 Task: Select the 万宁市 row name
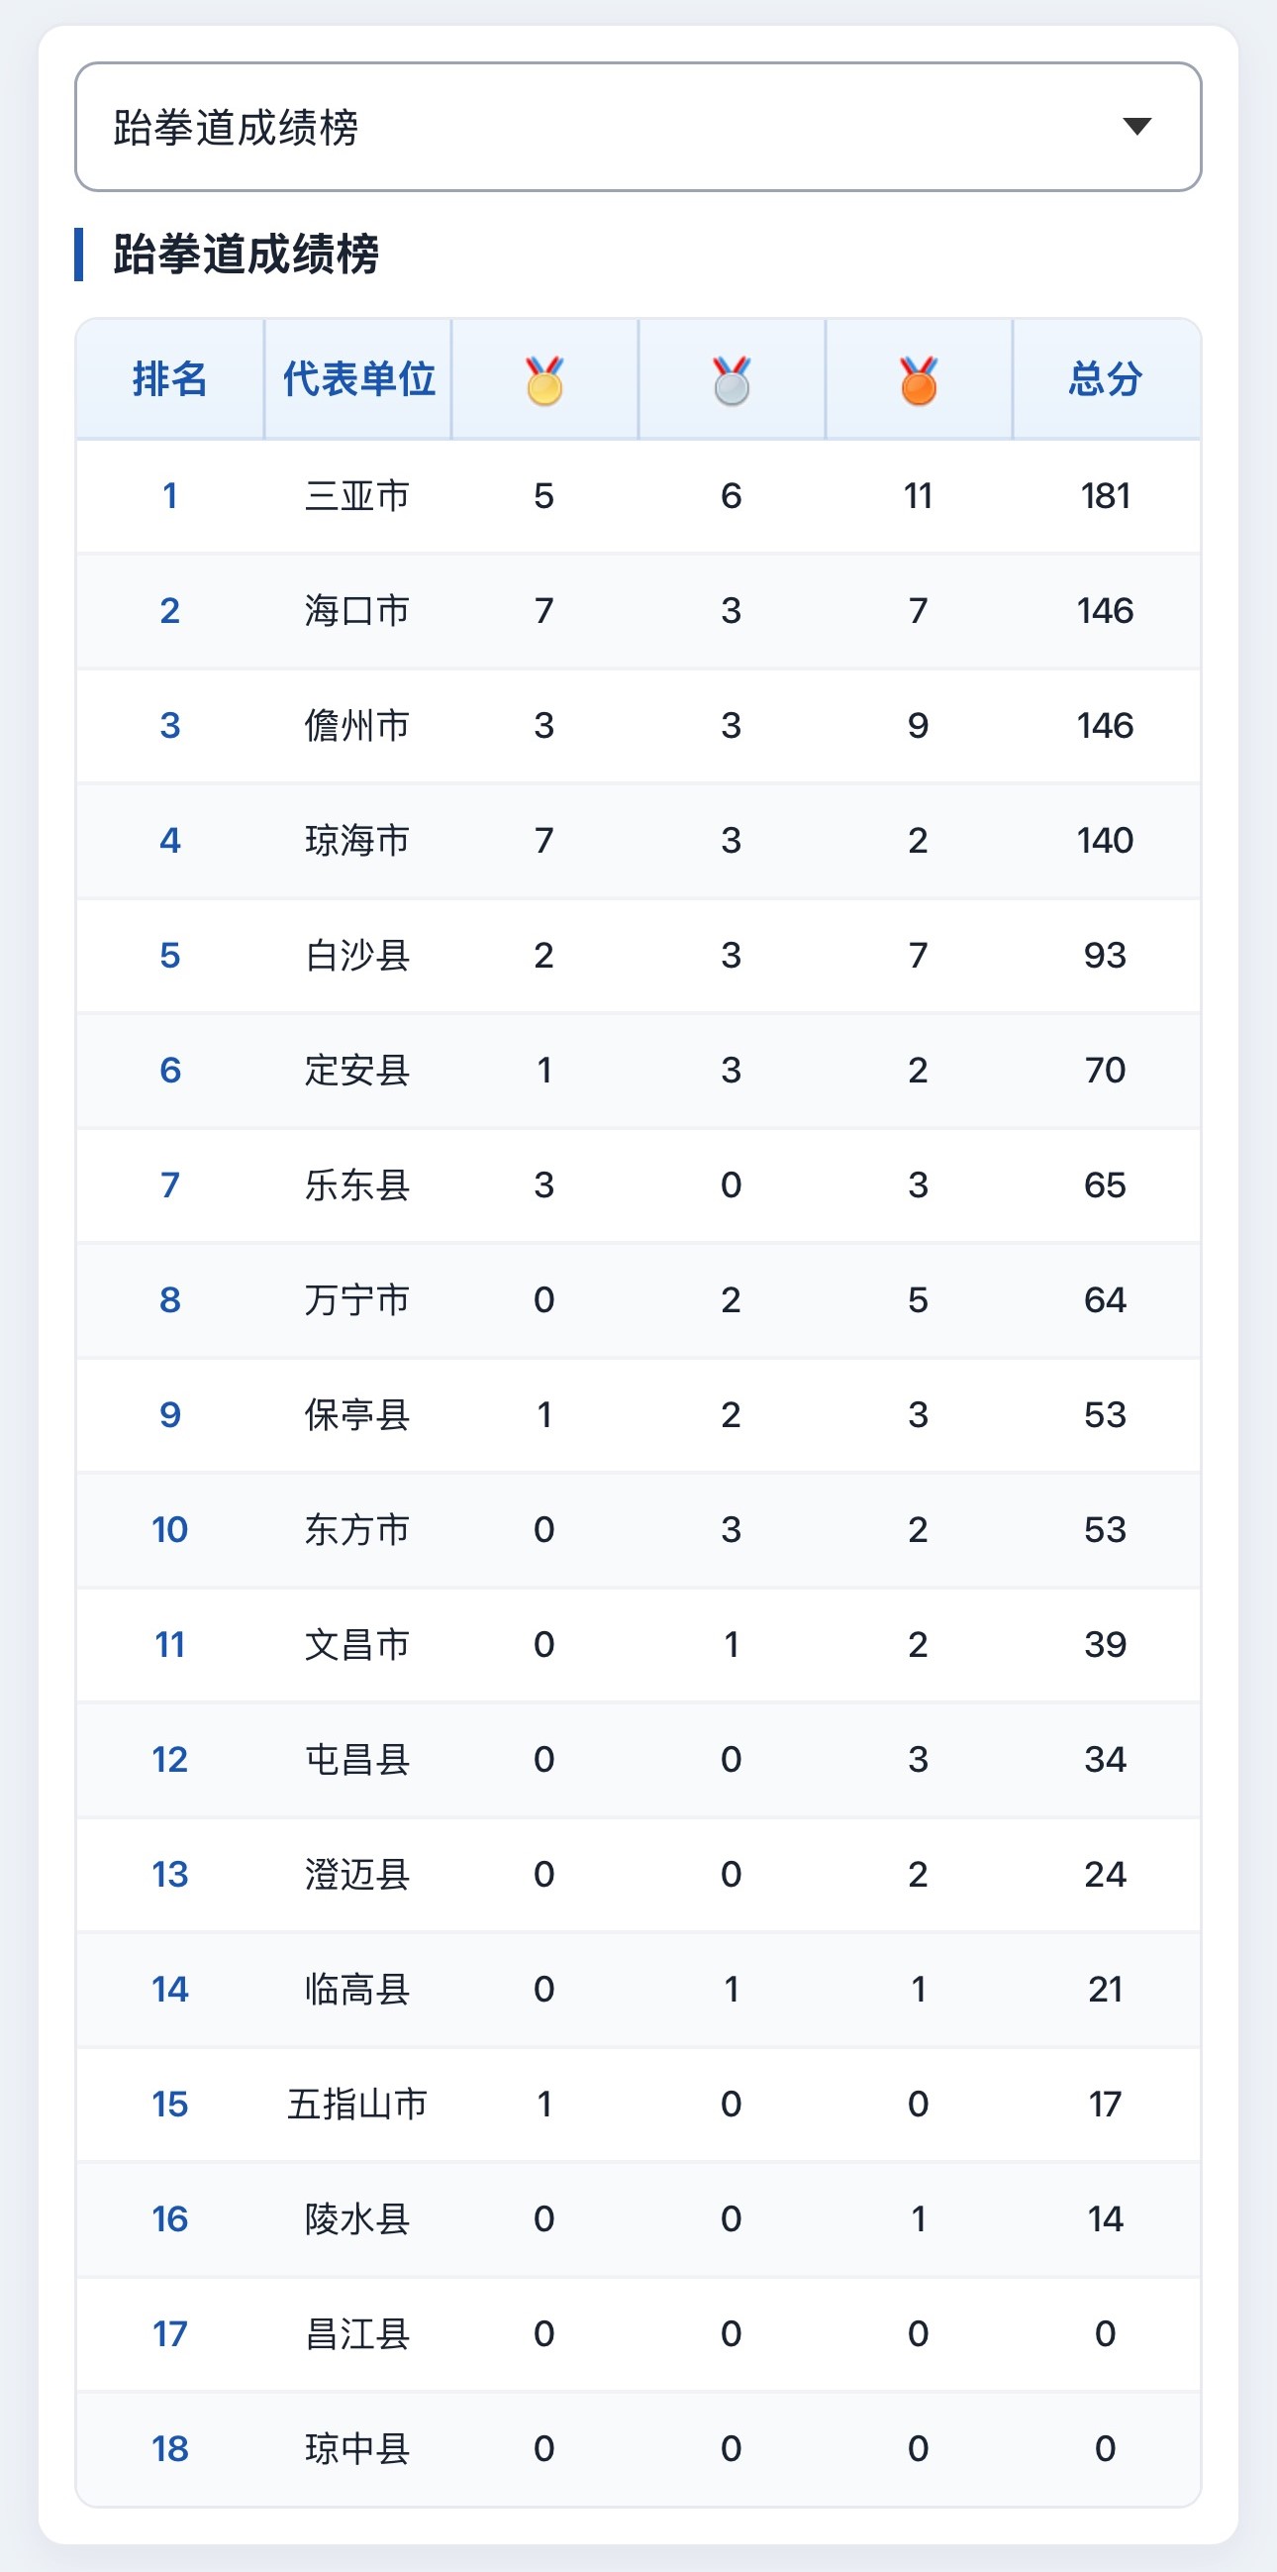[357, 1300]
